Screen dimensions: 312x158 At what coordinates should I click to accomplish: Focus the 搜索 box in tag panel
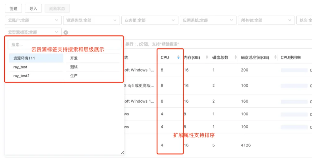point(65,44)
